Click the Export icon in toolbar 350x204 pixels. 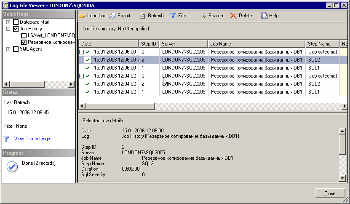click(x=112, y=16)
